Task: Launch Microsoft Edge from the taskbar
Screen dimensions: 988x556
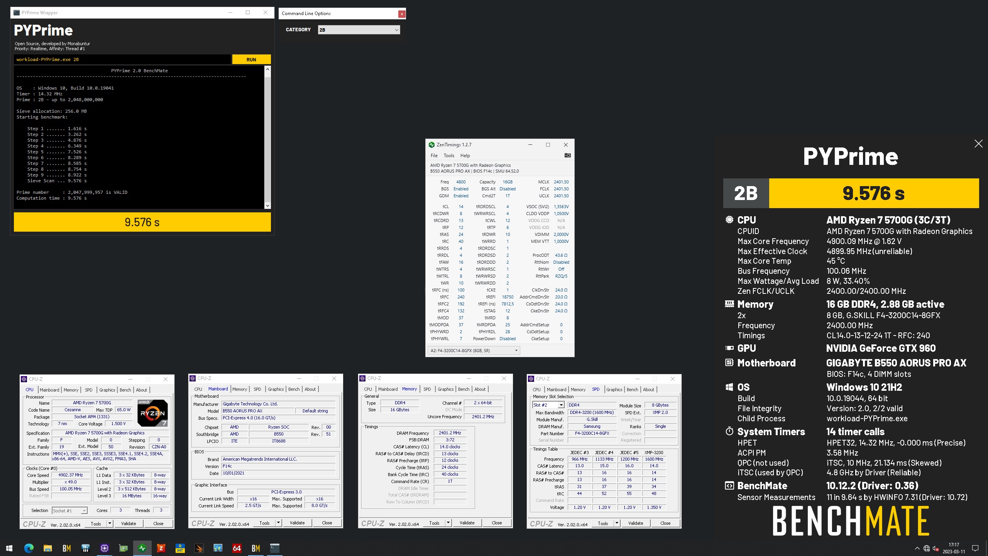Action: [x=29, y=548]
